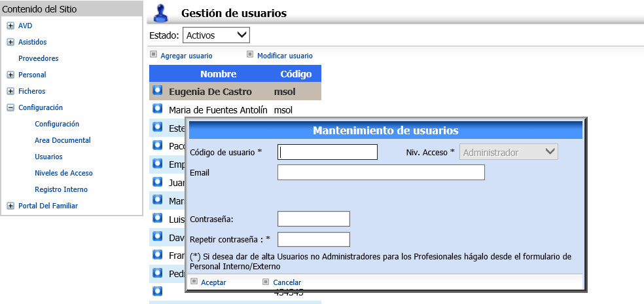Focus the Código de usuario field
The height and width of the screenshot is (304, 644).
point(327,153)
